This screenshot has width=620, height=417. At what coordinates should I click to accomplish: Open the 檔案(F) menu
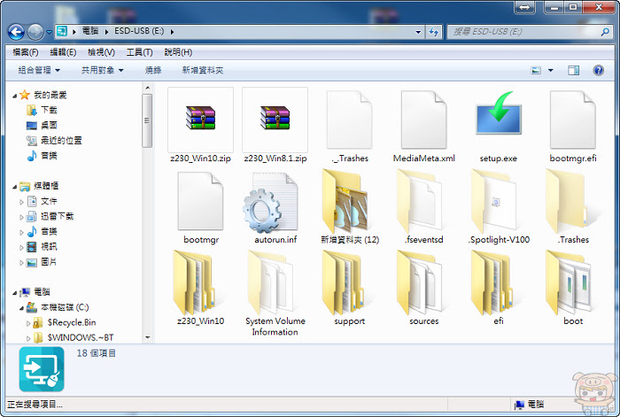click(x=26, y=52)
